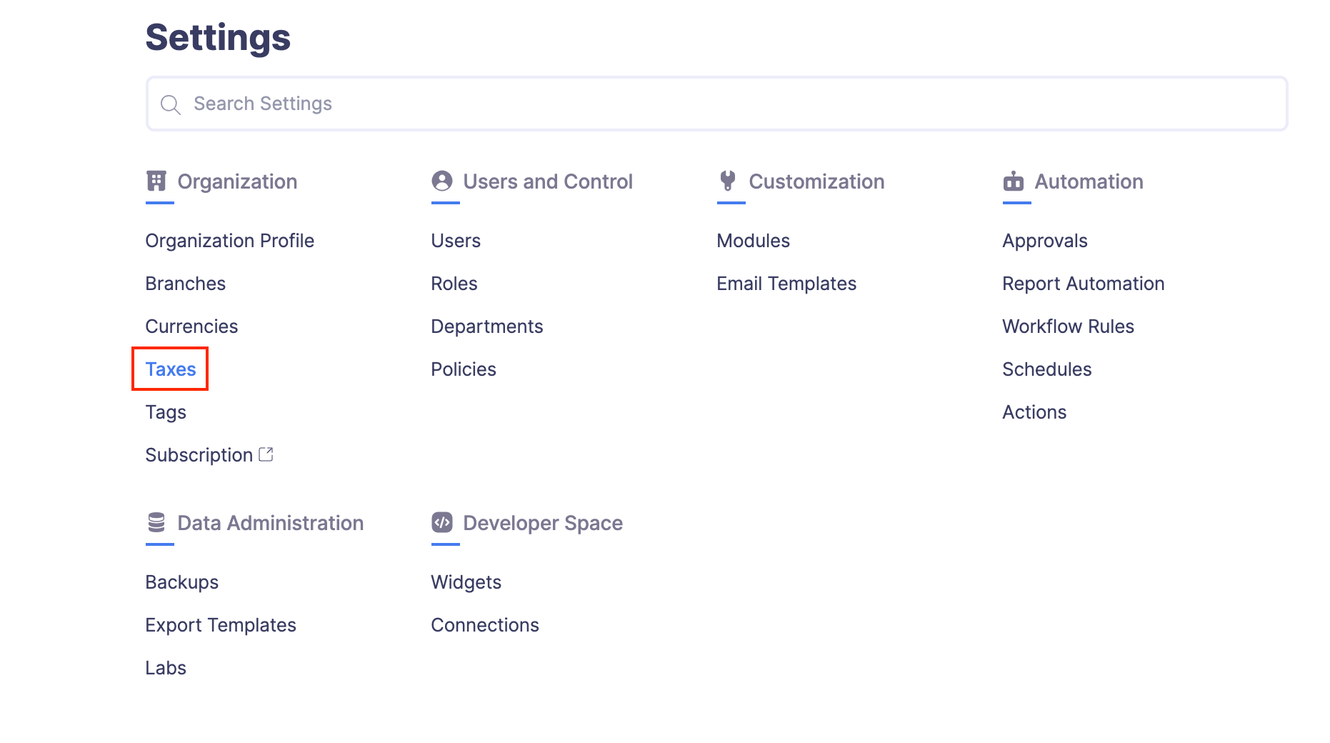Open Connections in Developer Space
This screenshot has width=1330, height=743.
pos(484,625)
